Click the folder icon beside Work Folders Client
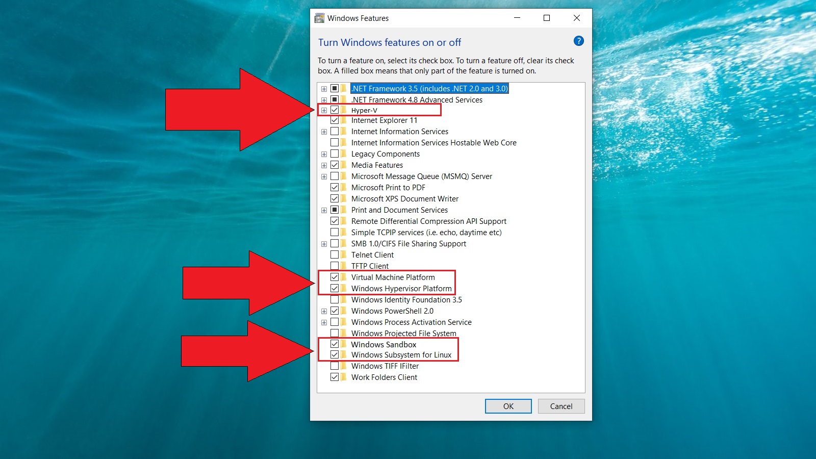Viewport: 816px width, 459px height. click(344, 377)
